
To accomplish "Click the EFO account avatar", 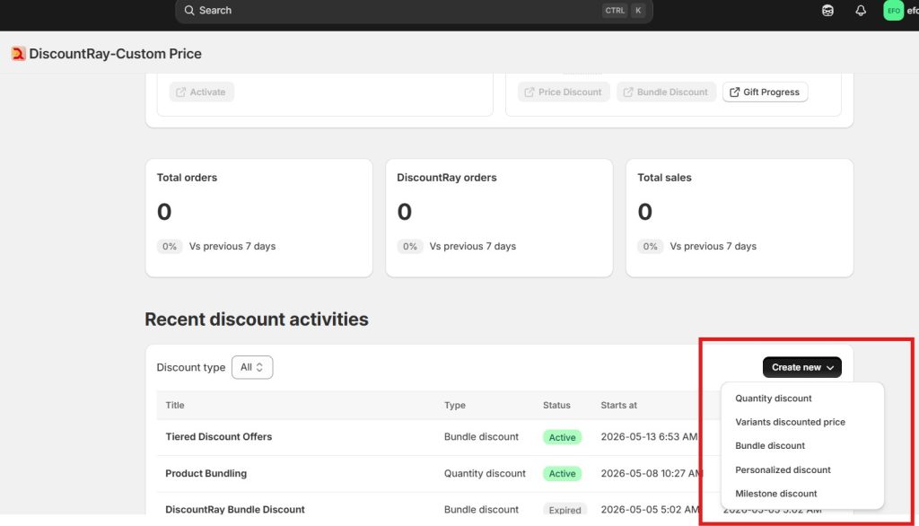I will [x=893, y=11].
